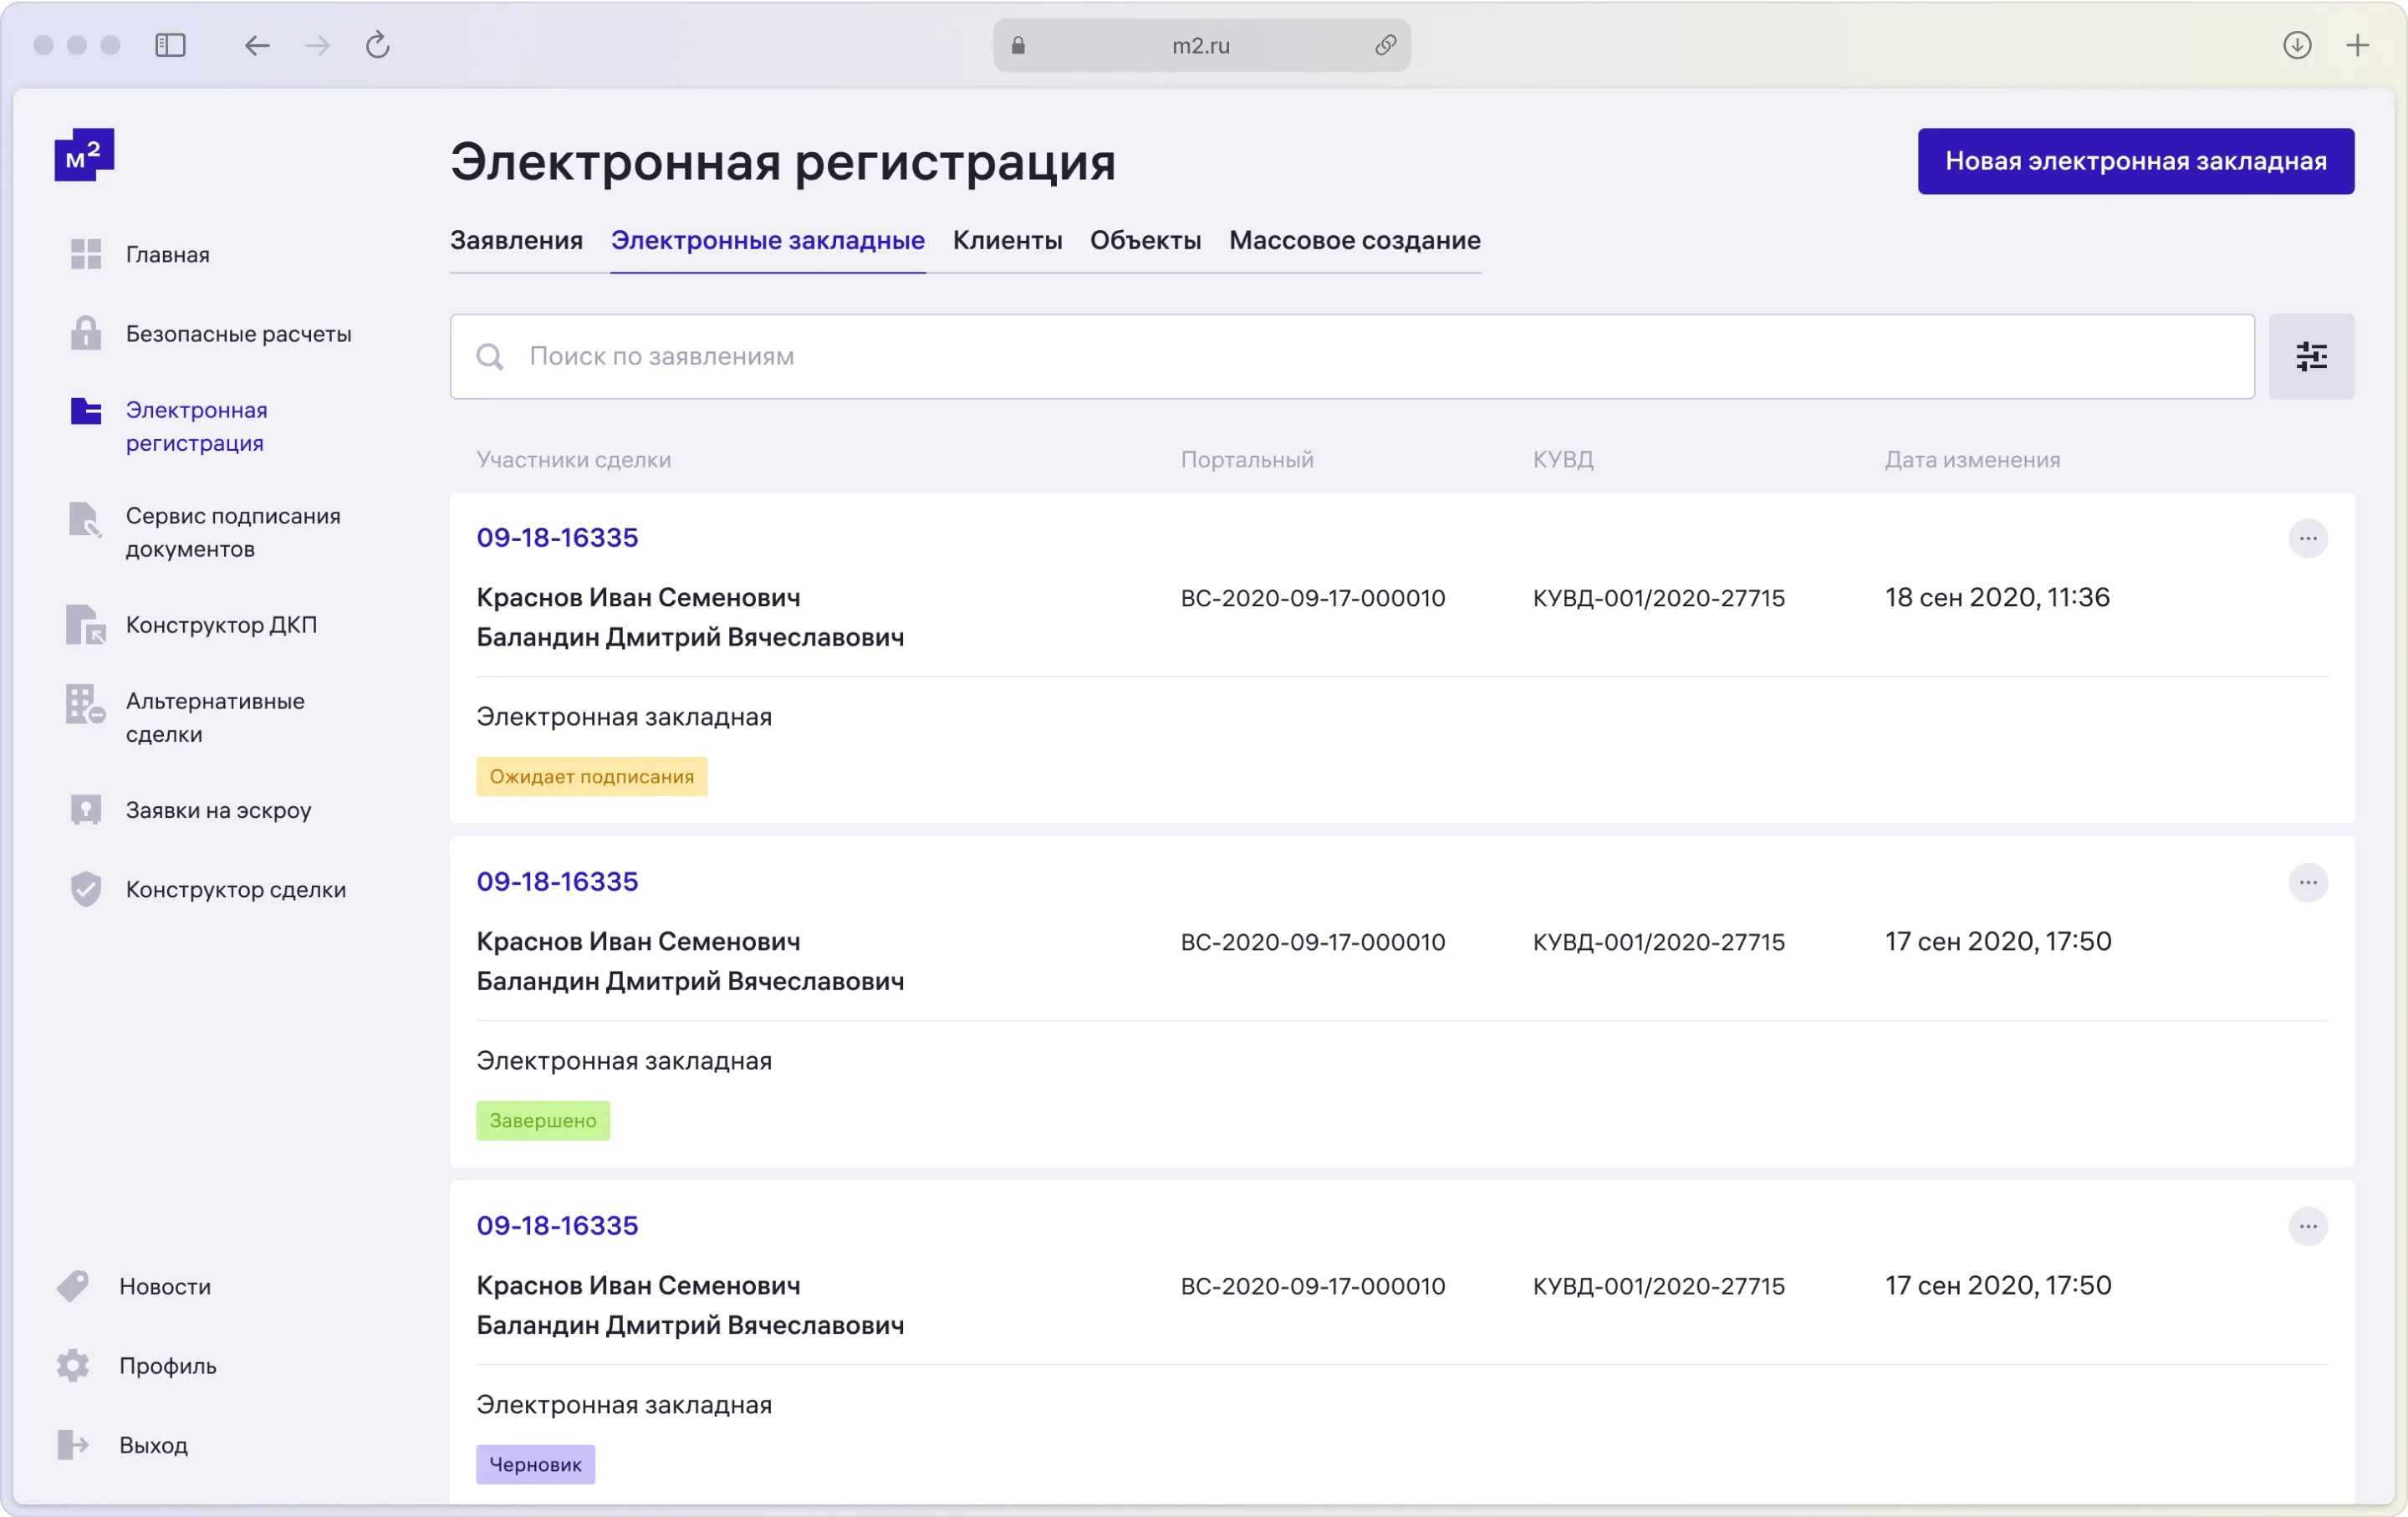Open the filter settings icon
The width and height of the screenshot is (2408, 1517).
[x=2310, y=357]
